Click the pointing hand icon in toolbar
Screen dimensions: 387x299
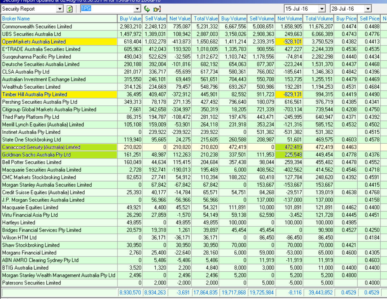point(157,9)
